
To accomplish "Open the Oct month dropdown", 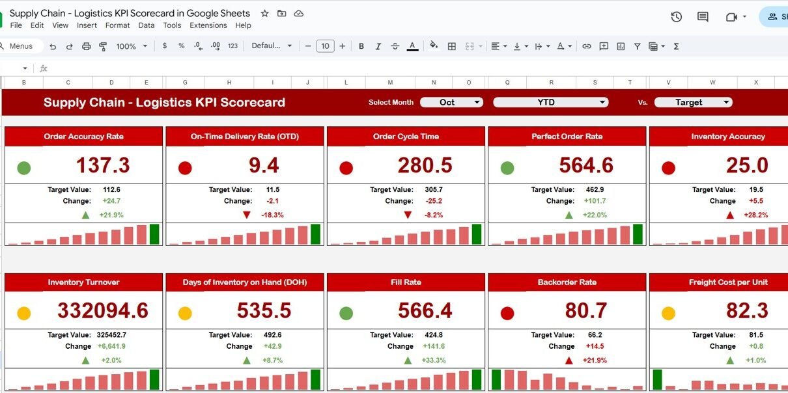I will [x=451, y=102].
